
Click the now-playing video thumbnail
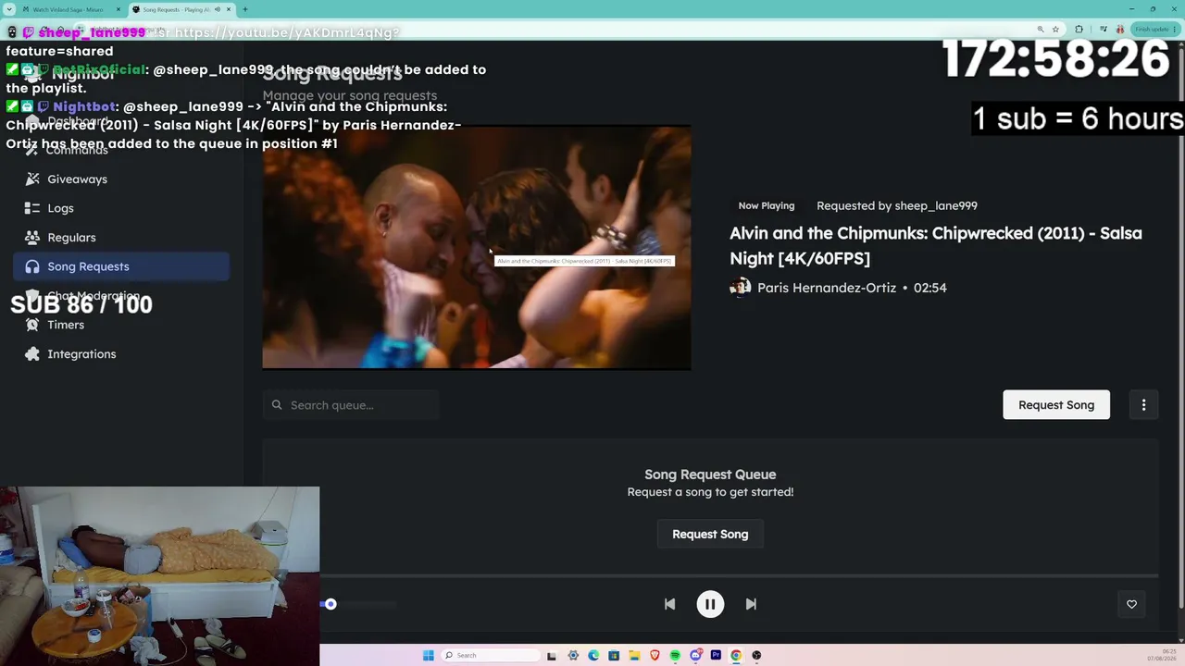coord(477,248)
